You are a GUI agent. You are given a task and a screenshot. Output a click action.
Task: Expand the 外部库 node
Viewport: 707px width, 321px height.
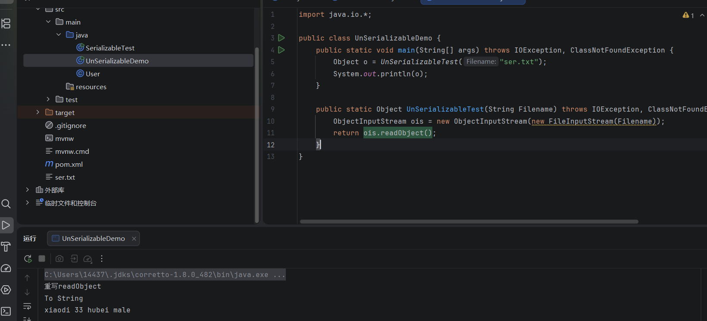(x=28, y=190)
